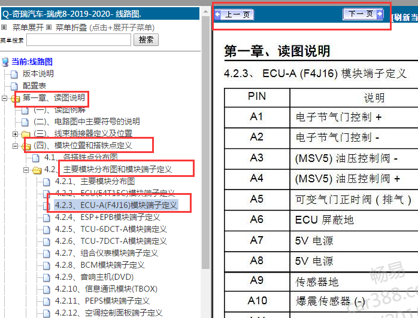This screenshot has width=418, height=318.
Task: Click page icon of 4.2.12、空调控制面板端子定义
Action: [x=46, y=314]
